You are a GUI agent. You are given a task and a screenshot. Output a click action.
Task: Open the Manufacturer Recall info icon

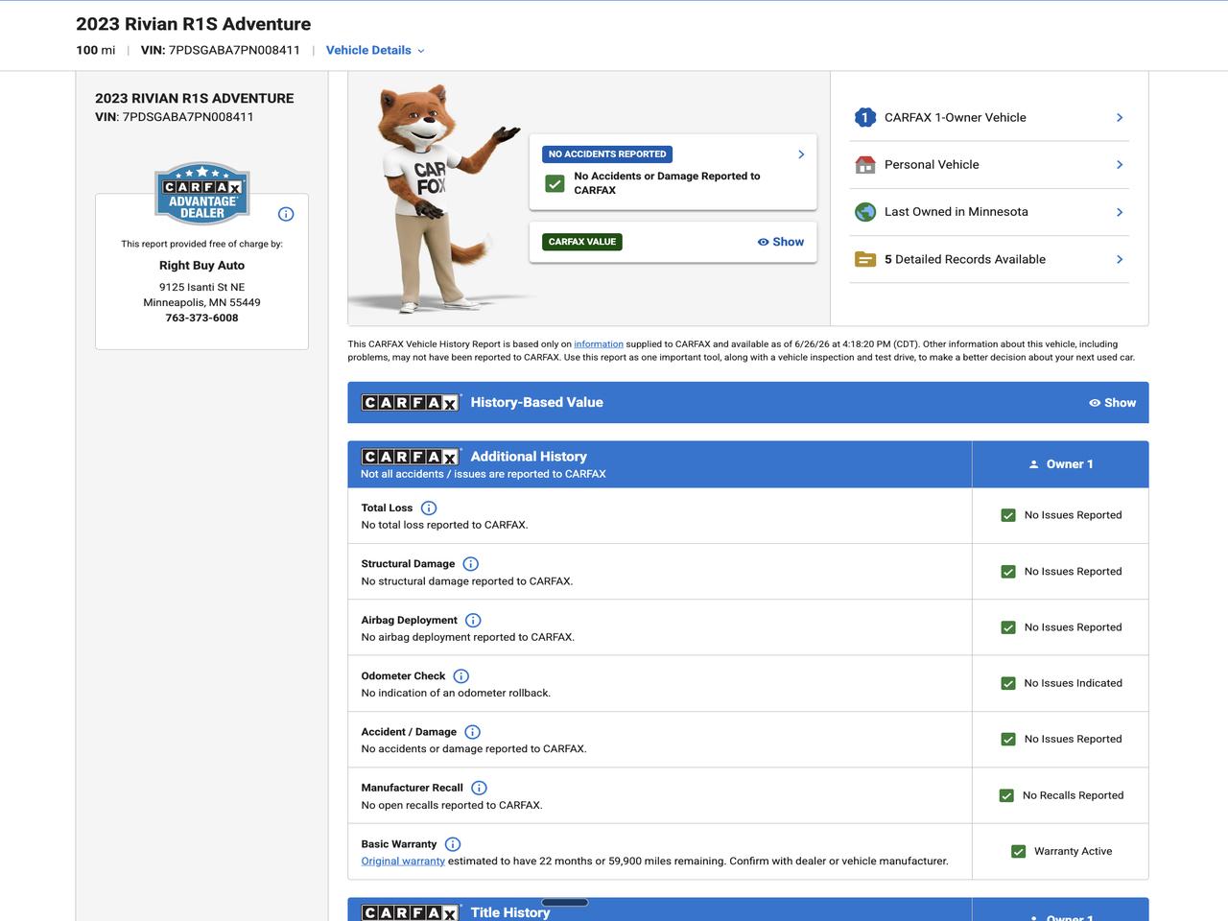coord(479,789)
